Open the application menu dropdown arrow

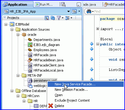79,11
